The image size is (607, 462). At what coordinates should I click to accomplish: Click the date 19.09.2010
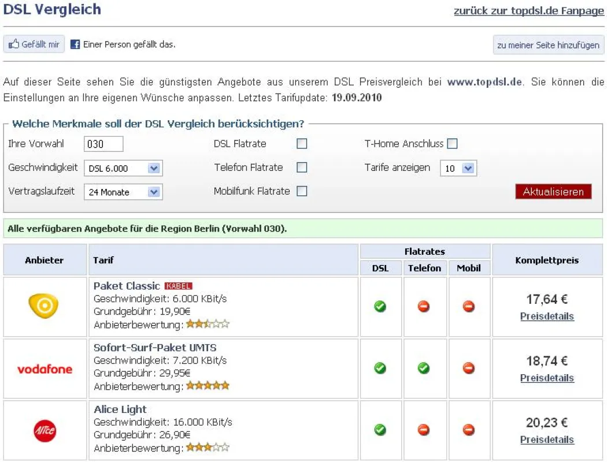[x=357, y=98]
